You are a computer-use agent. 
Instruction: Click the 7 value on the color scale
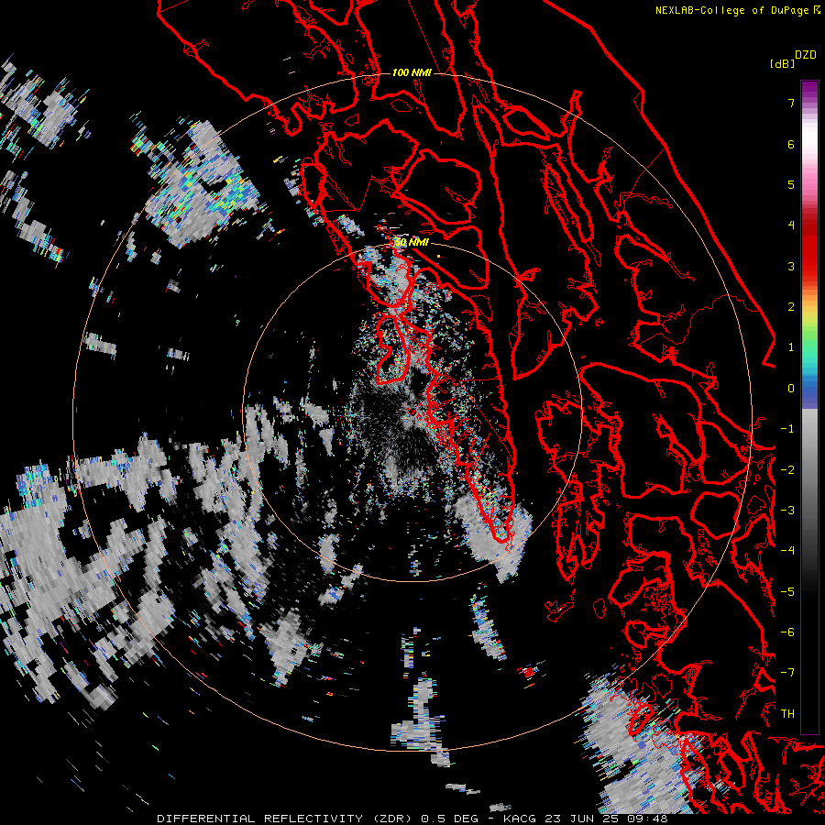click(x=791, y=103)
